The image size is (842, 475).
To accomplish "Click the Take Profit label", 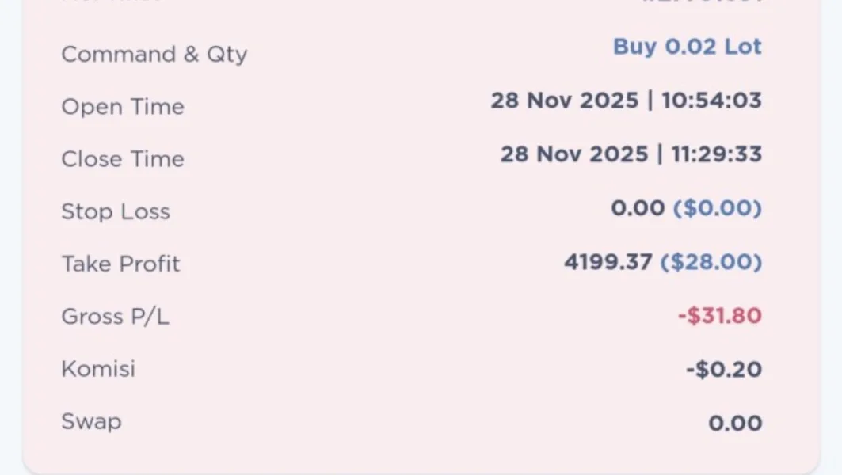I will pyautogui.click(x=120, y=264).
